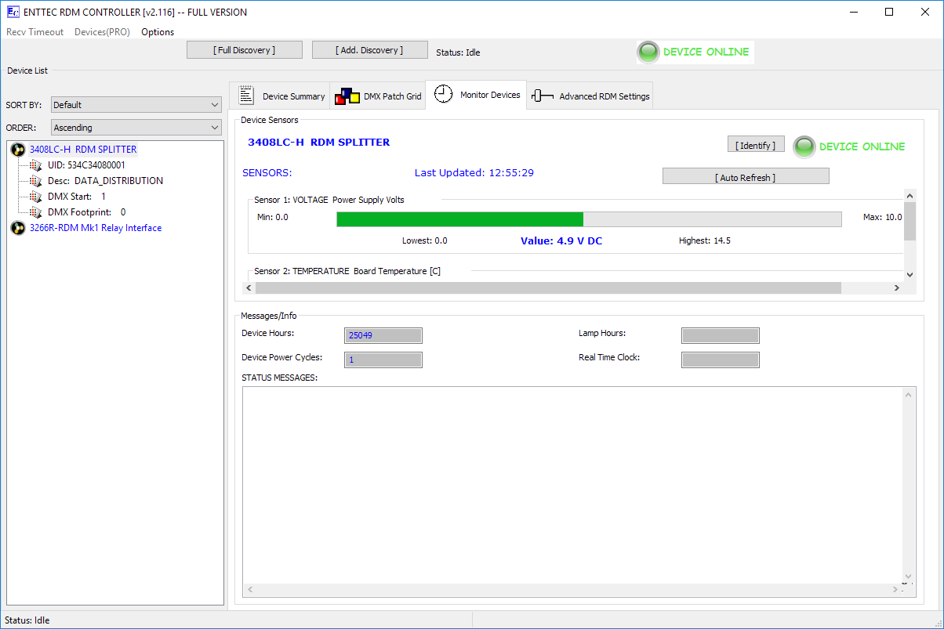Click the grid icon next to UID entry
The height and width of the screenshot is (629, 944).
[x=35, y=165]
